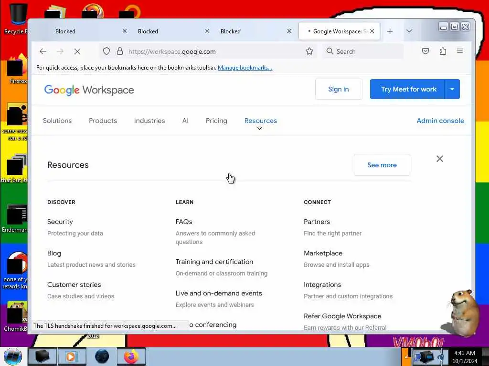This screenshot has height=366, width=489.
Task: Click the Windows Start orb
Action: [x=13, y=356]
